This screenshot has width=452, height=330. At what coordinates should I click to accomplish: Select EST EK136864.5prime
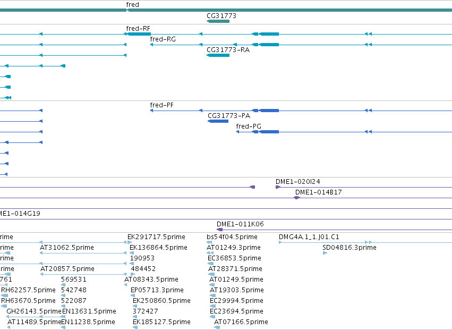pyautogui.click(x=158, y=248)
